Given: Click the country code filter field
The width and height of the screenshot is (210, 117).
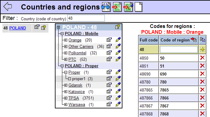Looking at the screenshot, I should coord(86,18).
